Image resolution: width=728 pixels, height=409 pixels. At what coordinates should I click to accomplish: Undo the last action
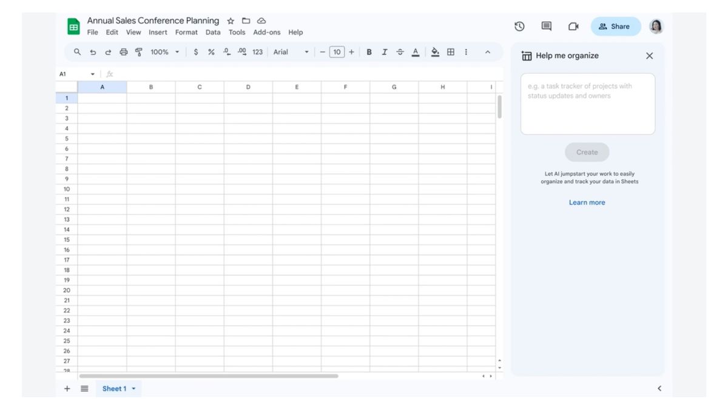93,52
